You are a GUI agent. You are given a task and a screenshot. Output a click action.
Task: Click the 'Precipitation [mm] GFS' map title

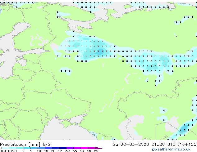(x=25, y=145)
